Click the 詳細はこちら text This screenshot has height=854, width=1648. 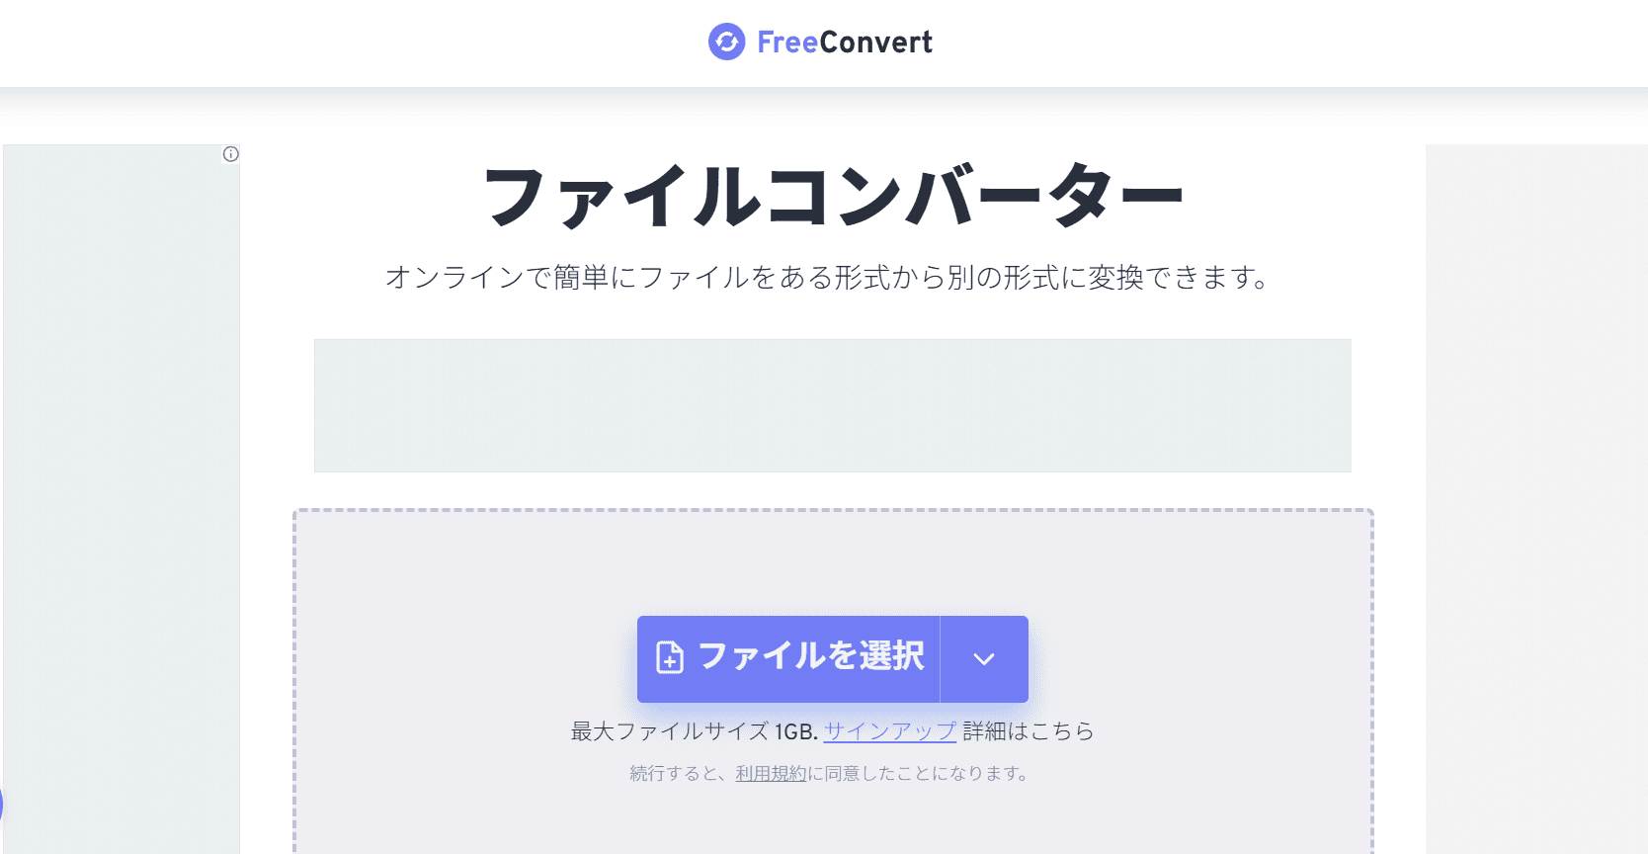(x=1028, y=731)
